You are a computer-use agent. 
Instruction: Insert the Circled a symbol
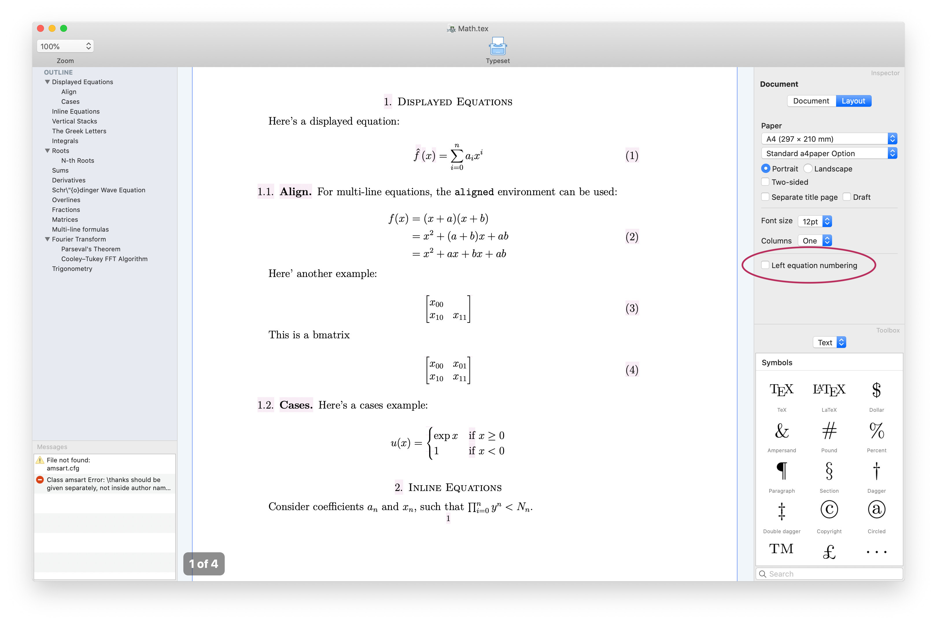(876, 509)
